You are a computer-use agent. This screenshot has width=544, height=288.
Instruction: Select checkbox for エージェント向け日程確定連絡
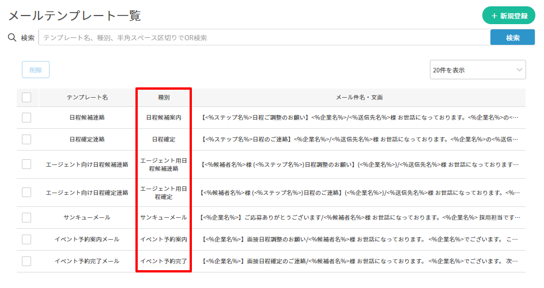(27, 193)
